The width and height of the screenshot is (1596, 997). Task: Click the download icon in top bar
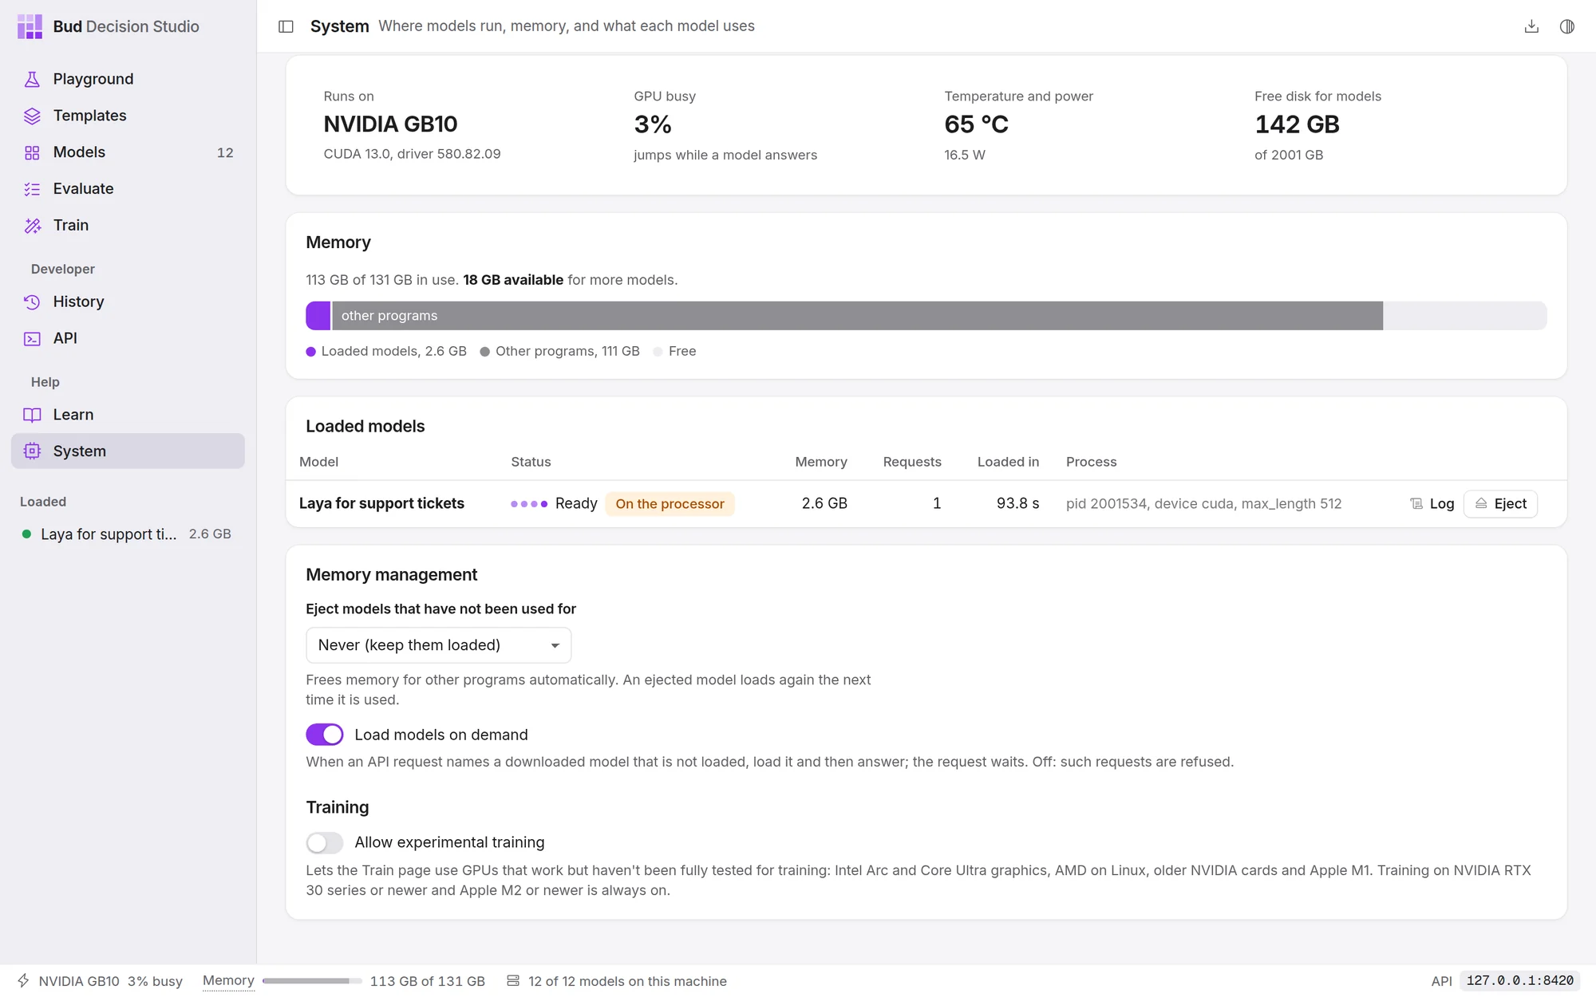click(1531, 26)
